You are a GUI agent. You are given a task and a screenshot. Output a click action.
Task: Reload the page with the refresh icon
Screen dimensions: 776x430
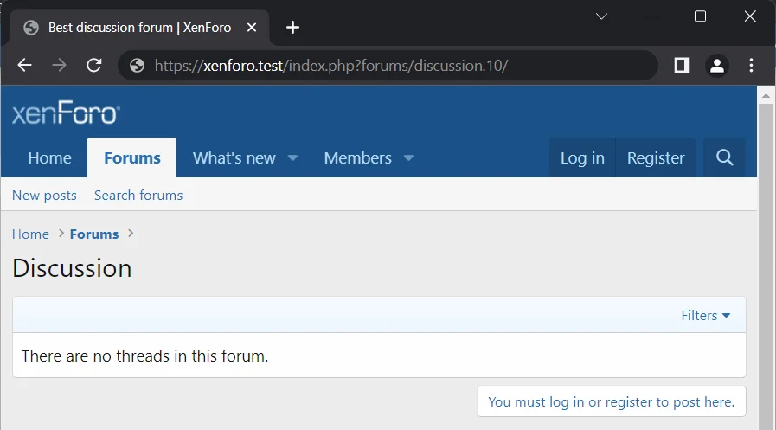[x=94, y=66]
